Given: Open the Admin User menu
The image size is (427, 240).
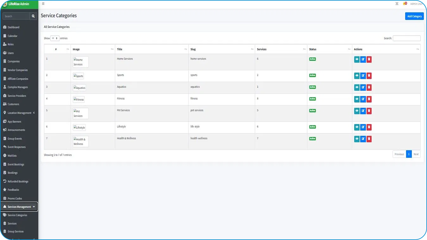Looking at the screenshot, I should pos(416,4).
